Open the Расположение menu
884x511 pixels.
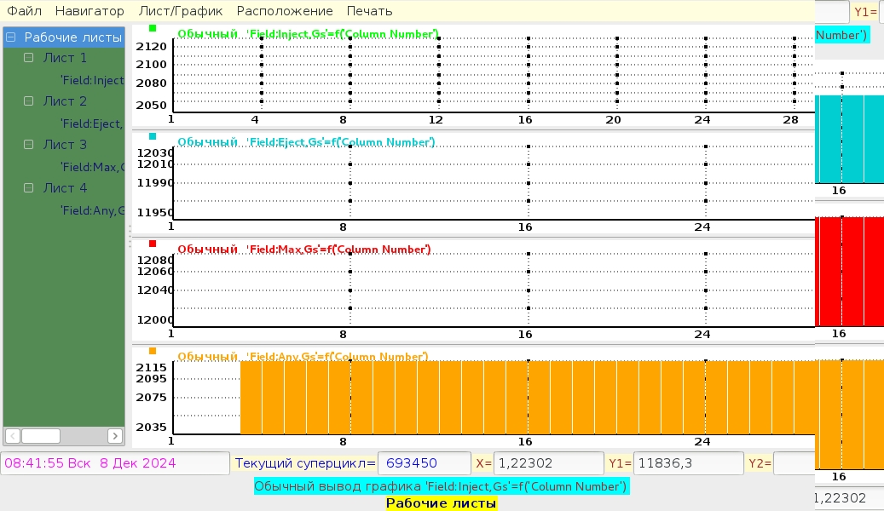point(285,11)
